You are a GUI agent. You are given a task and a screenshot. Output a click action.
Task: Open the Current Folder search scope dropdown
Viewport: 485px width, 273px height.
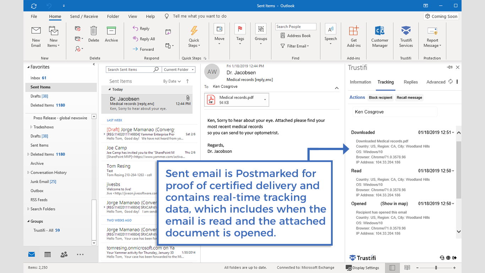pos(179,70)
